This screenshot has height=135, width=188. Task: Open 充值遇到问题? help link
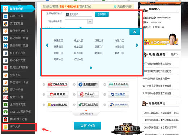tap(125, 6)
